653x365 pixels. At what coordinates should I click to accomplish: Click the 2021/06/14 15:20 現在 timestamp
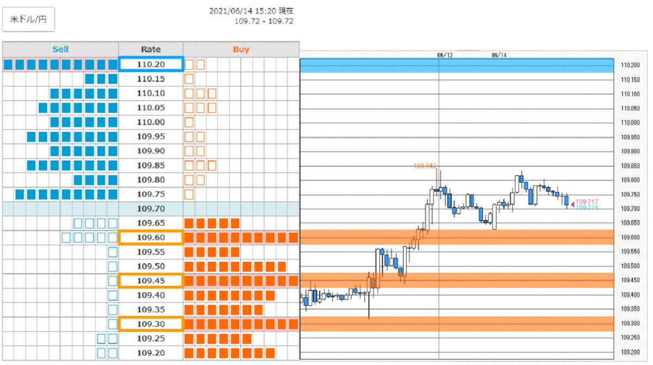(251, 11)
